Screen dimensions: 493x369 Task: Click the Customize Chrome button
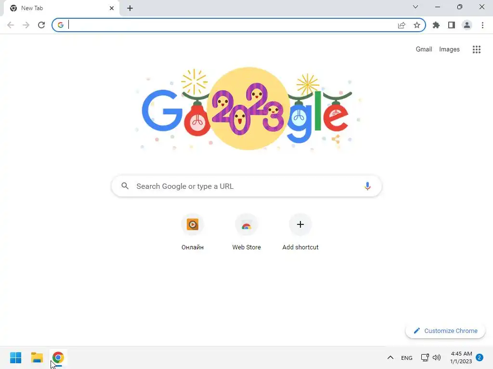445,331
